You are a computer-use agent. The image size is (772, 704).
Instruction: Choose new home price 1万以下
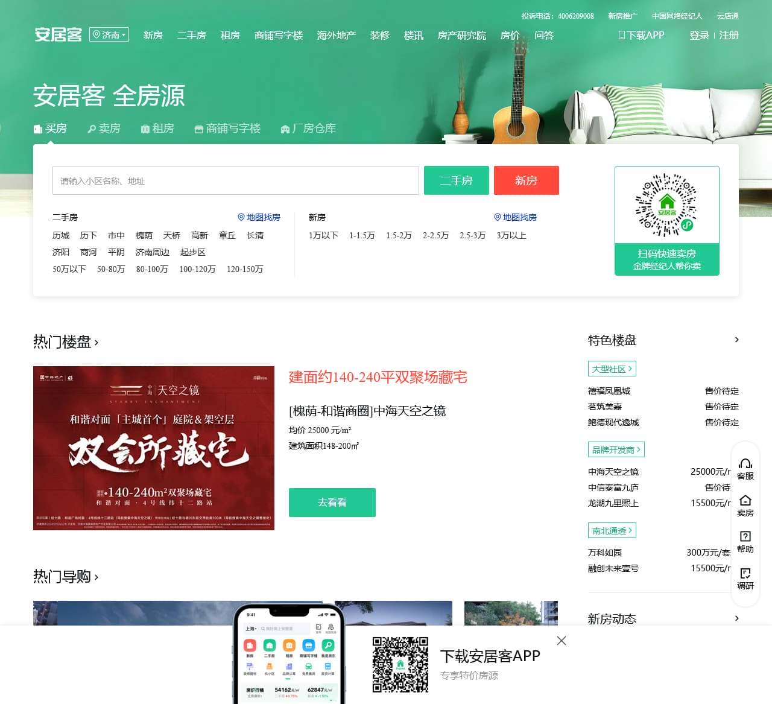pos(323,235)
